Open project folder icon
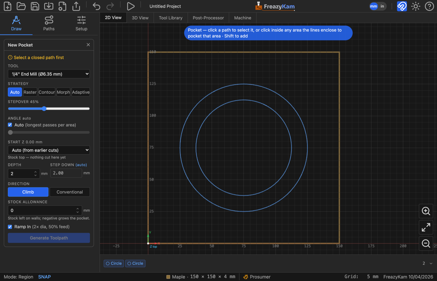The image size is (437, 281). pos(21,6)
